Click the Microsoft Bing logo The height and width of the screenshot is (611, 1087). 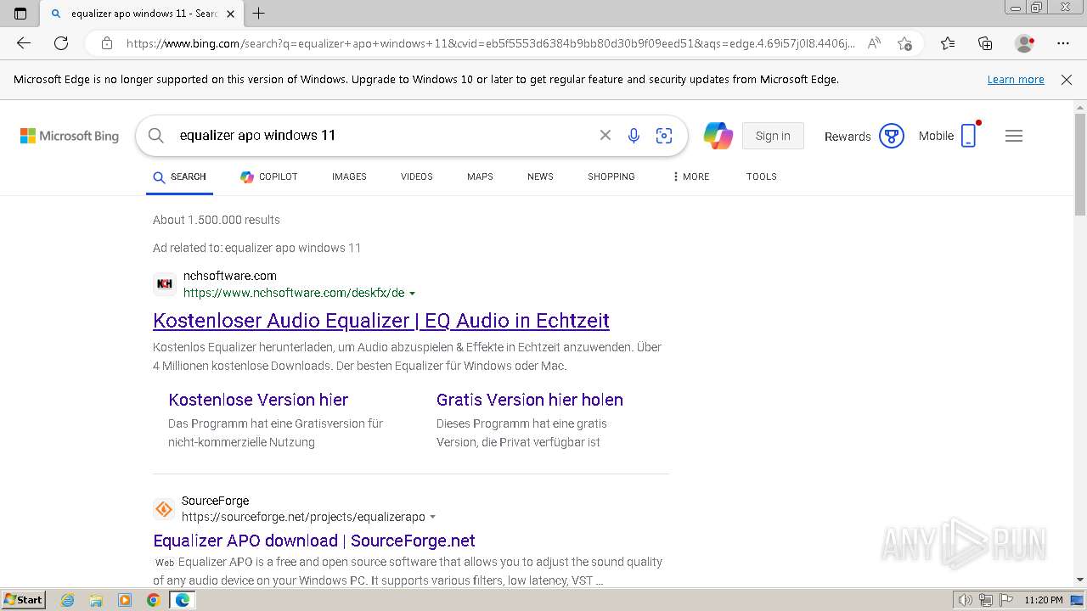point(70,136)
